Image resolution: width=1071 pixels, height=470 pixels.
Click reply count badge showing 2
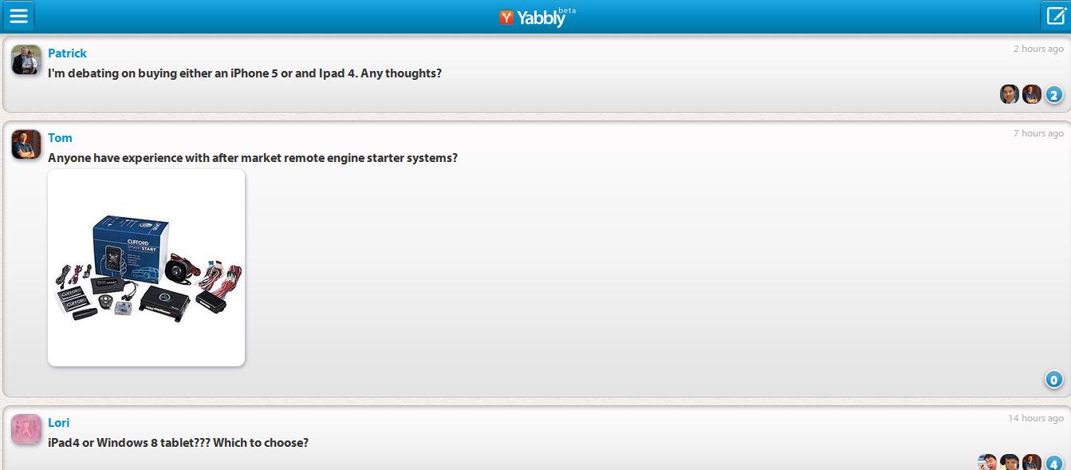(1053, 95)
